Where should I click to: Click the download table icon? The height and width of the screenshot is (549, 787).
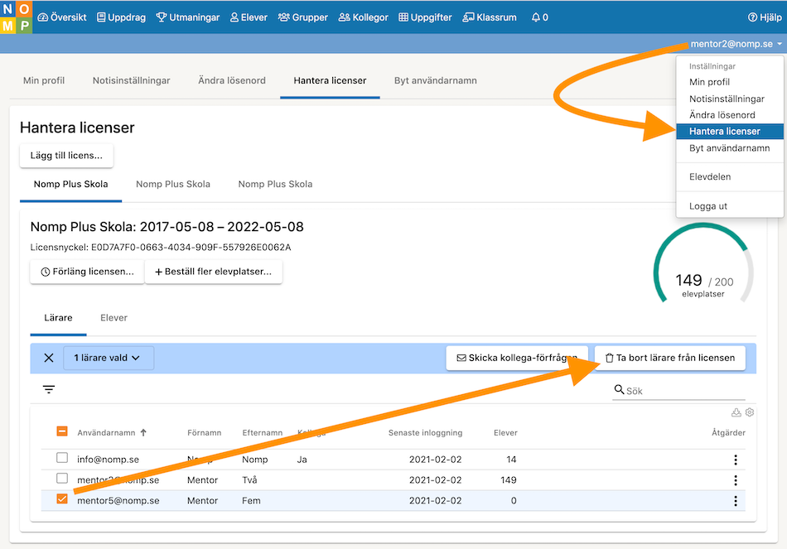(736, 412)
